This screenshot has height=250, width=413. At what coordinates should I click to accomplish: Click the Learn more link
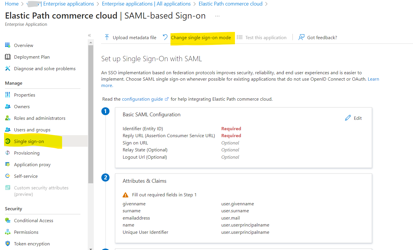(374, 79)
